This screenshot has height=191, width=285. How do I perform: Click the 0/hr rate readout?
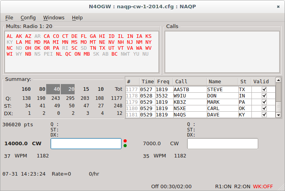click(x=94, y=174)
